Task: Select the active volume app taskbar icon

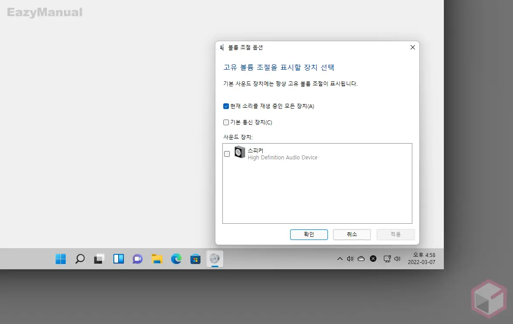Action: (214, 259)
